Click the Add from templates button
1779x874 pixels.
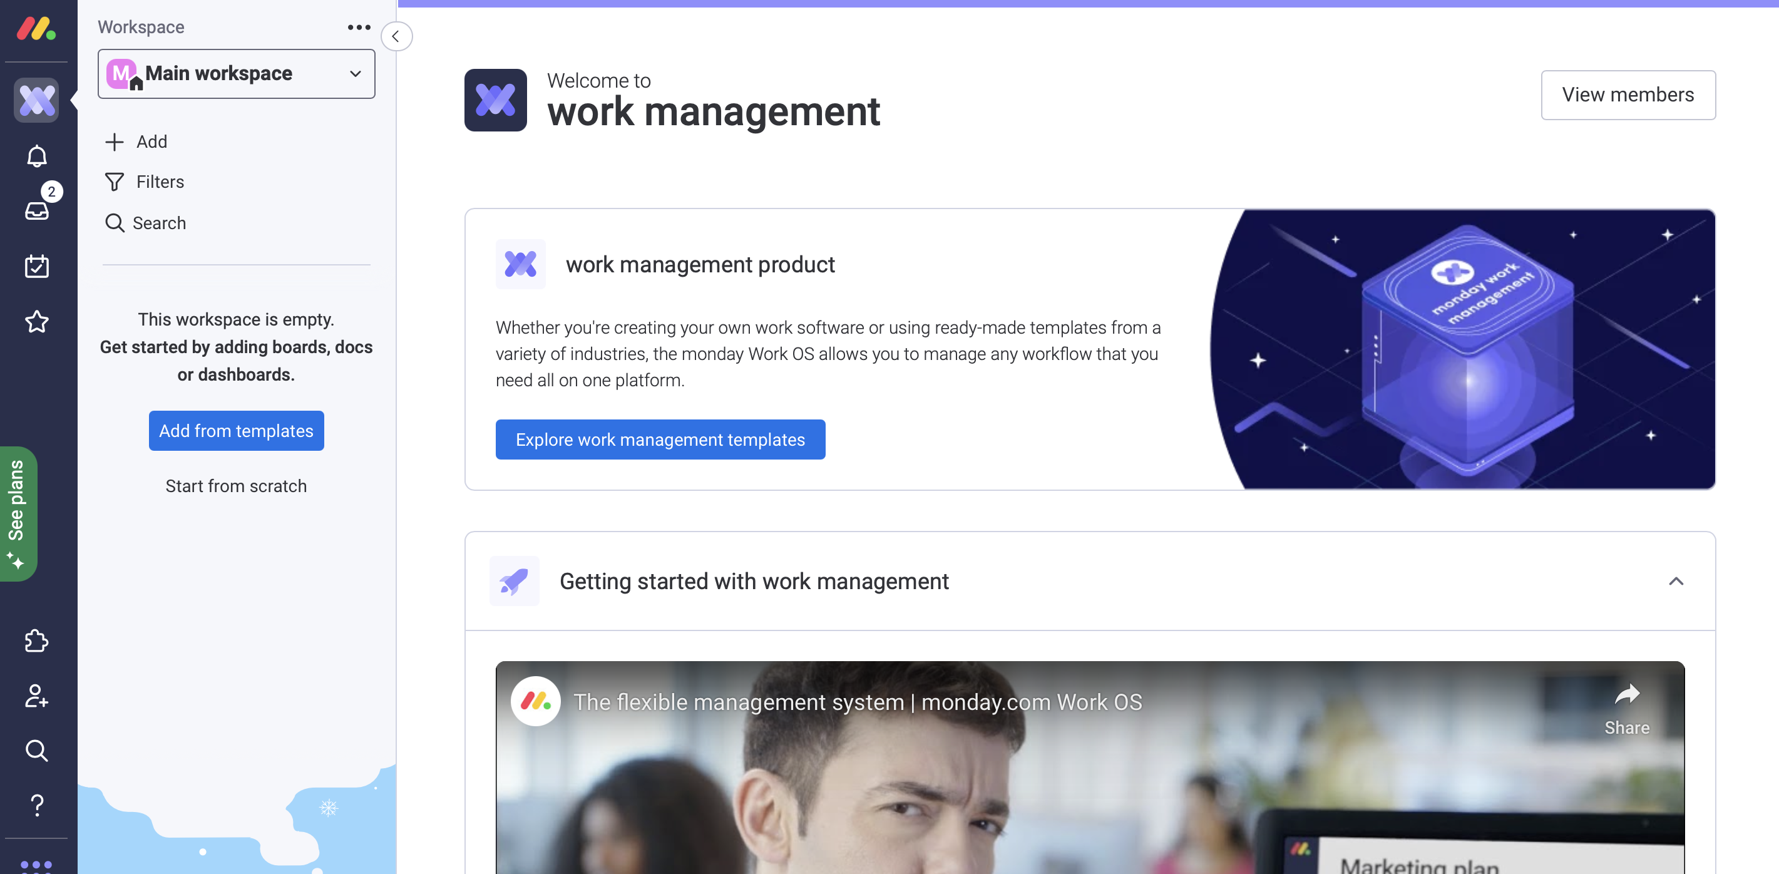[236, 431]
